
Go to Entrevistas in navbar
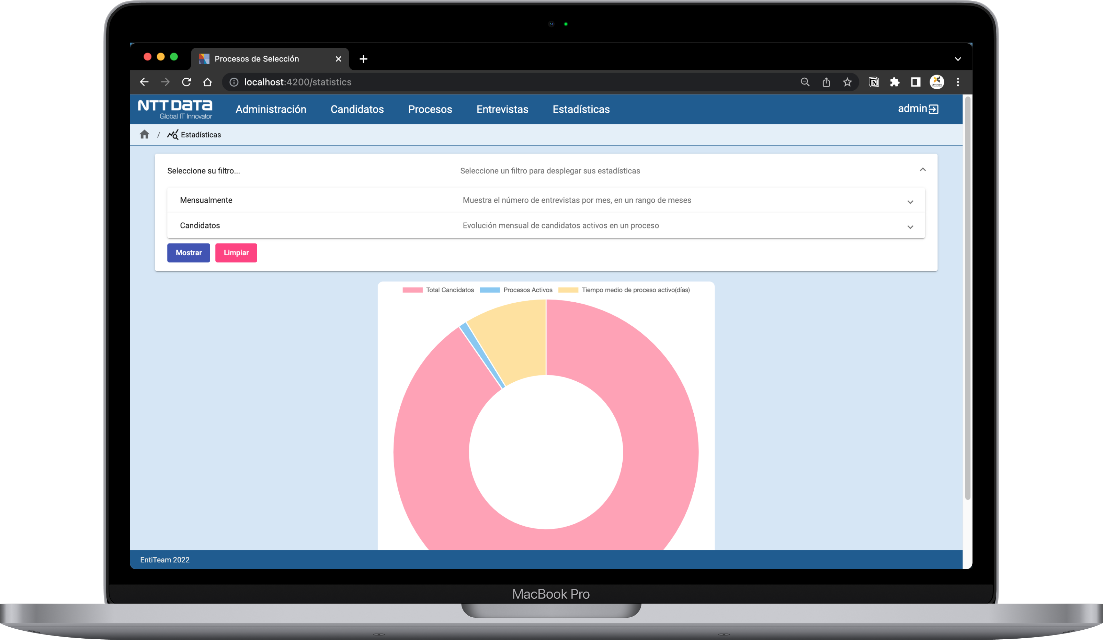pyautogui.click(x=502, y=110)
